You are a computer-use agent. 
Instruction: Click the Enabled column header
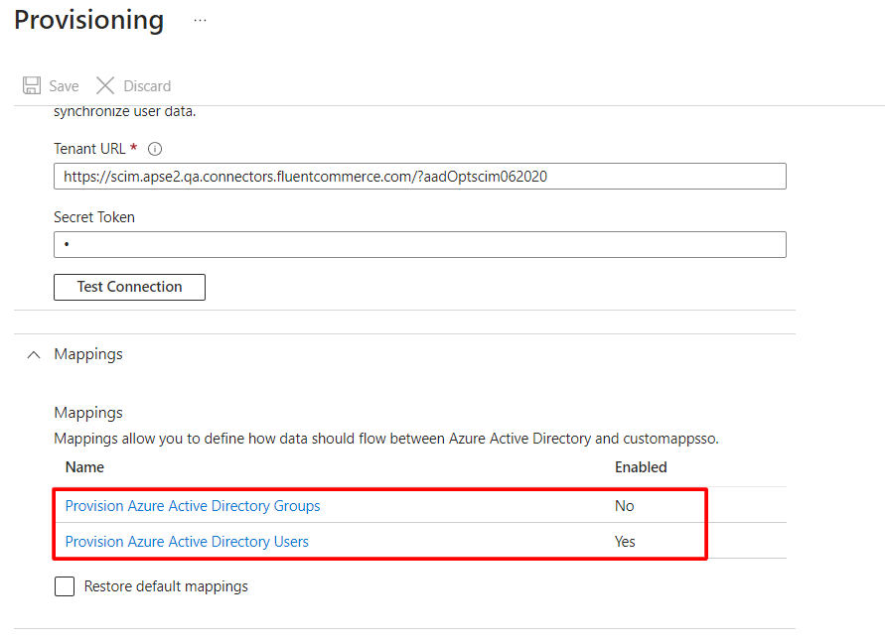point(641,467)
